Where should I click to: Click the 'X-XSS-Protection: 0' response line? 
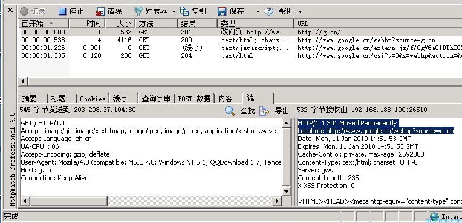(326, 186)
